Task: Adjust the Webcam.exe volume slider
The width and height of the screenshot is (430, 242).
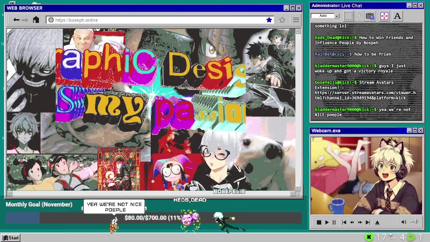Action: click(415, 222)
